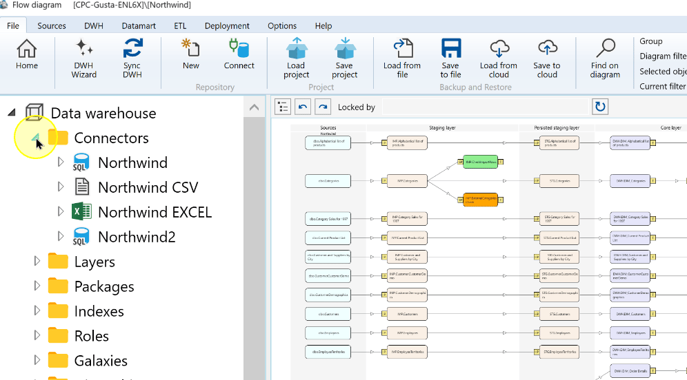Open the Help tab
687x380 pixels.
(323, 25)
